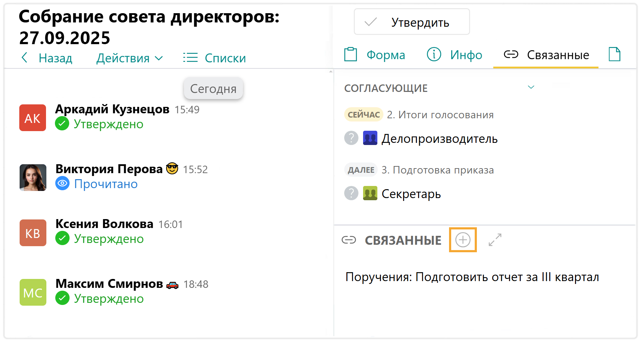Click the МС avatar of Максим Смирнов
Viewport: 642px width, 342px height.
click(33, 292)
